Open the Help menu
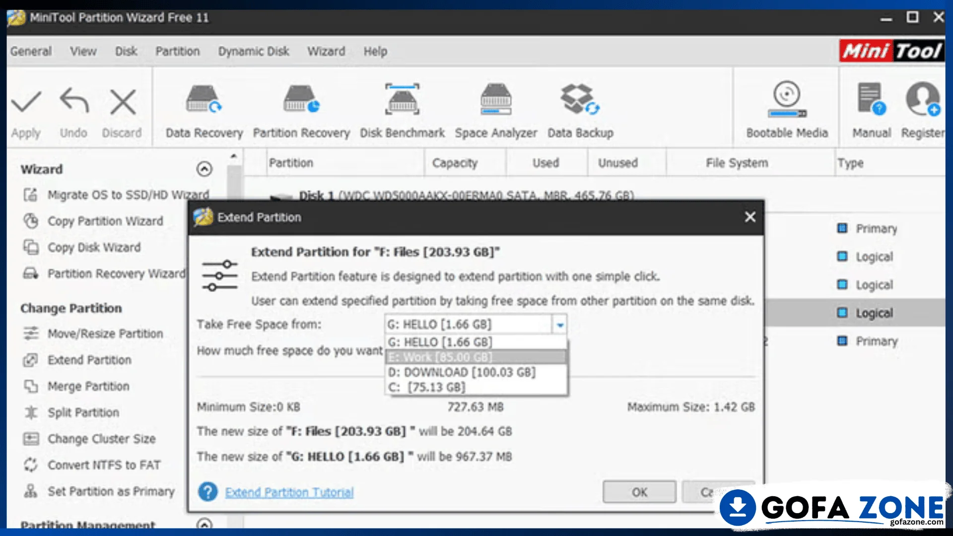The image size is (953, 536). click(375, 51)
